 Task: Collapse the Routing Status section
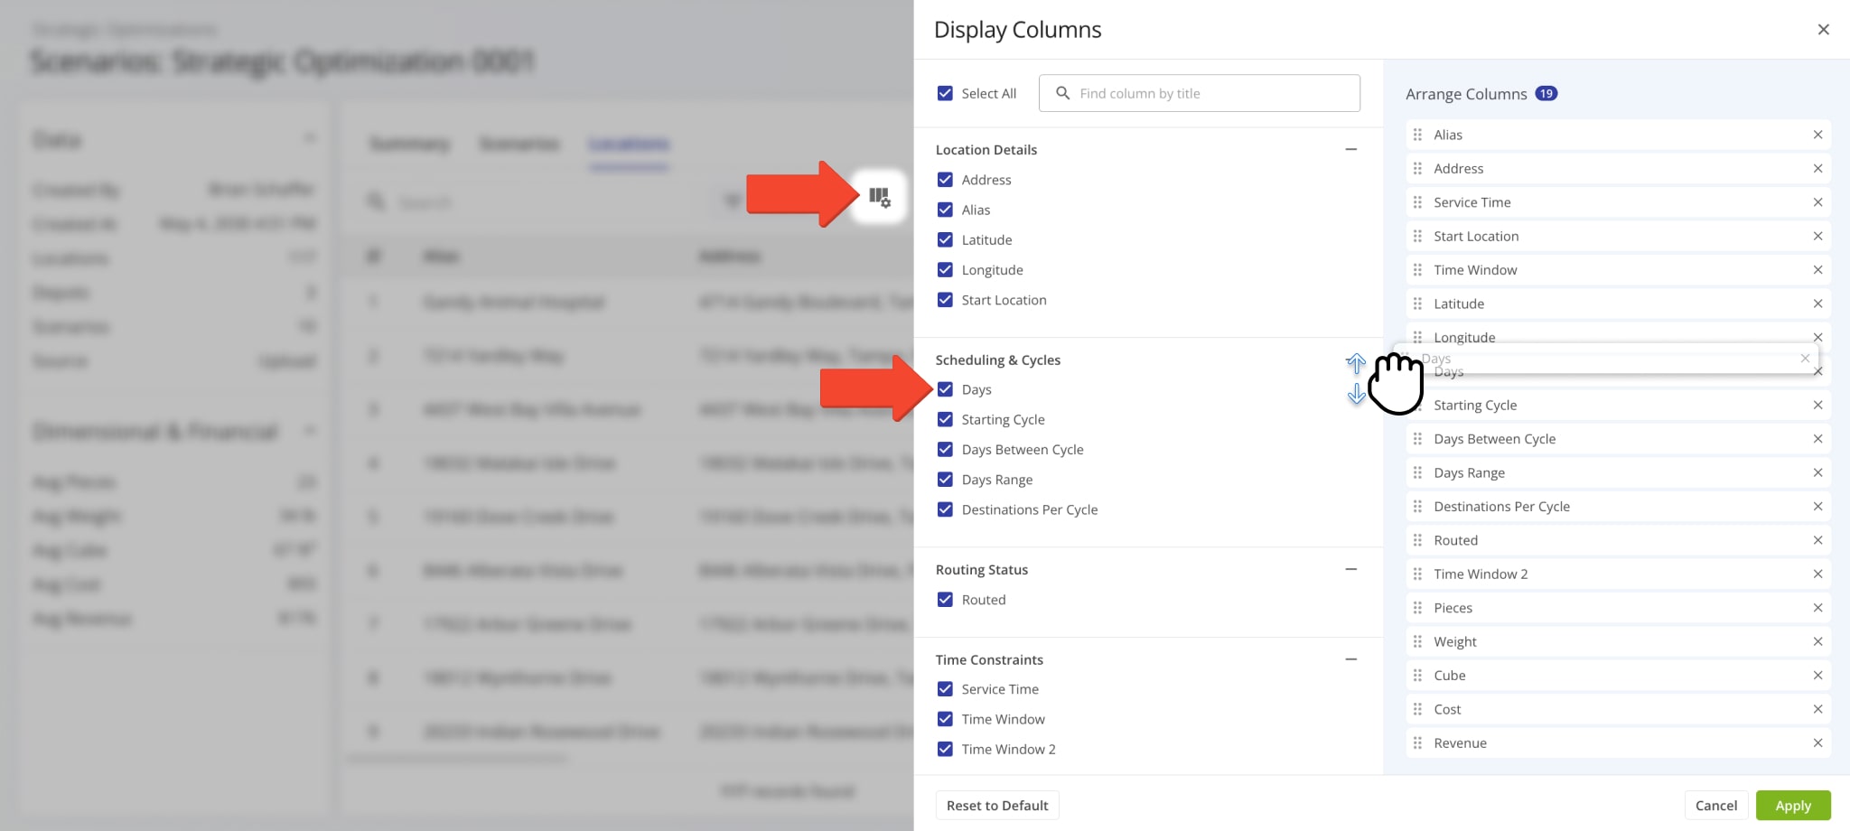1350,570
